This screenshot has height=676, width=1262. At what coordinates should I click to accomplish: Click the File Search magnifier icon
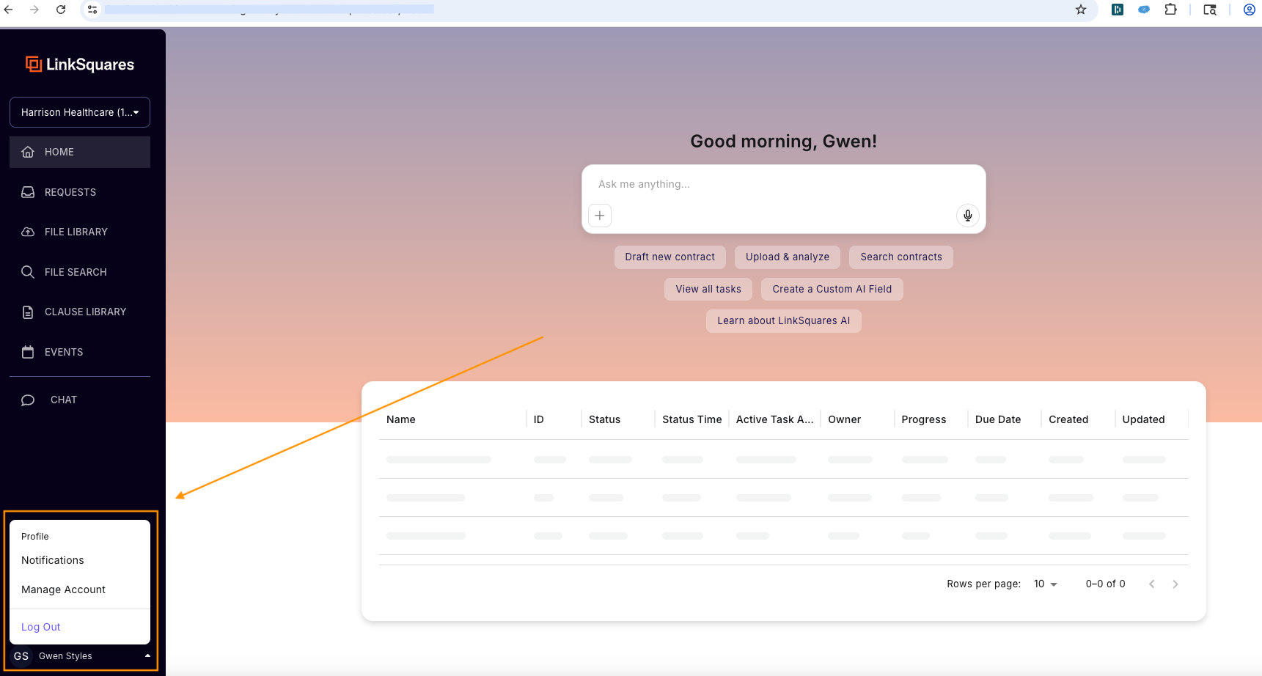point(28,272)
